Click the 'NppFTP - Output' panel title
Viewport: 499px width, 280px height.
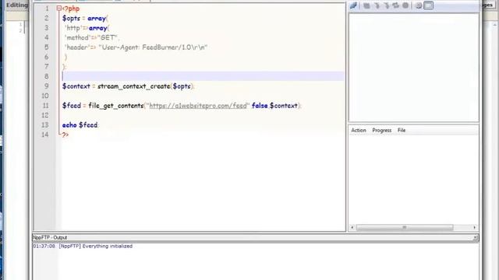50,237
